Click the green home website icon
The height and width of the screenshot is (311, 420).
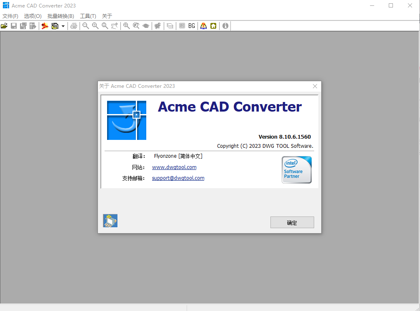click(213, 26)
